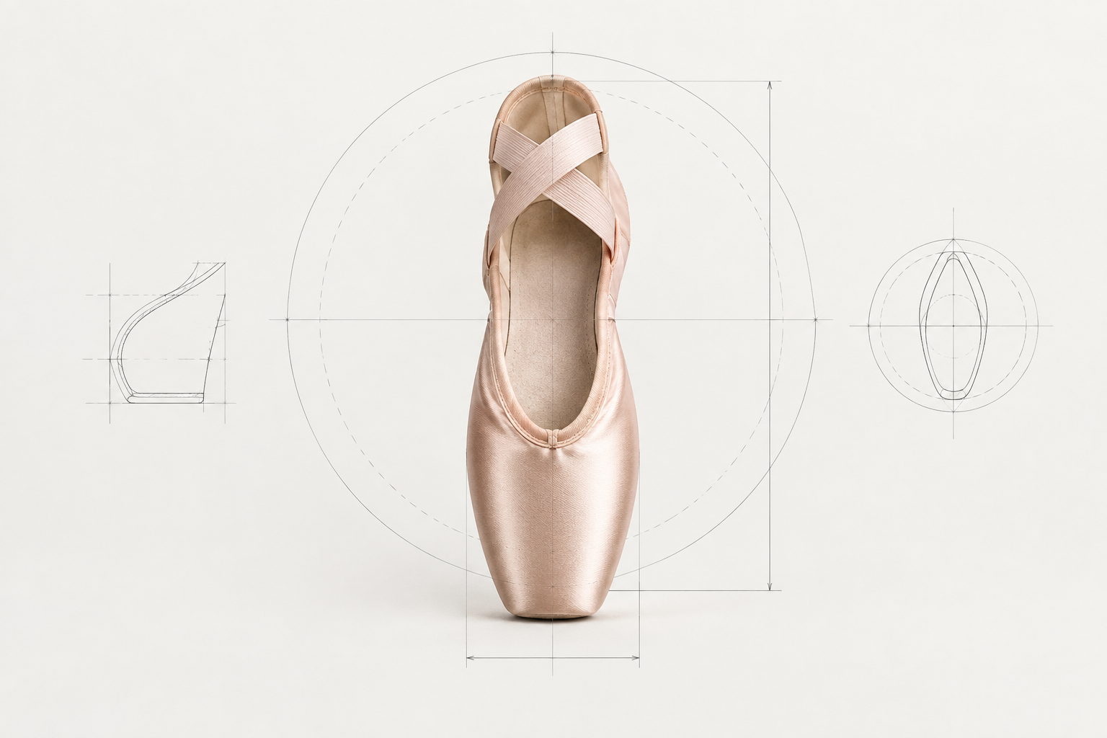Click the satin pointe shoe

(553, 347)
